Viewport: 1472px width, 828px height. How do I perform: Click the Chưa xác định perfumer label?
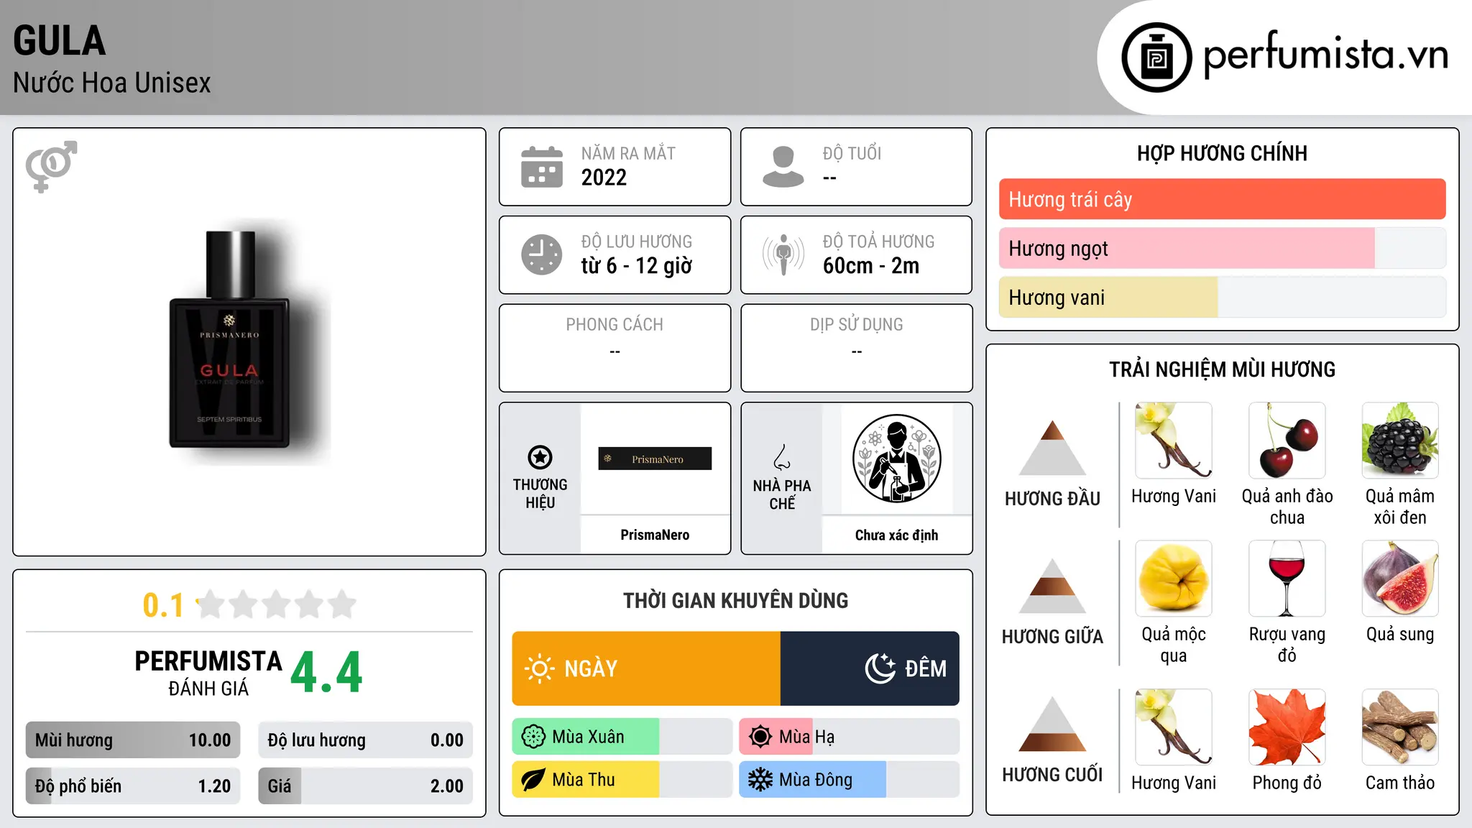pyautogui.click(x=896, y=535)
